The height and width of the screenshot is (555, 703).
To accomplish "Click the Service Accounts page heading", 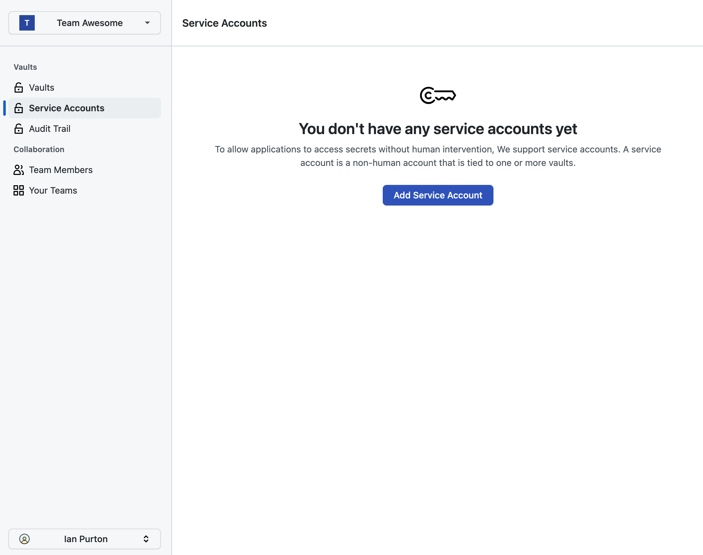I will [224, 23].
